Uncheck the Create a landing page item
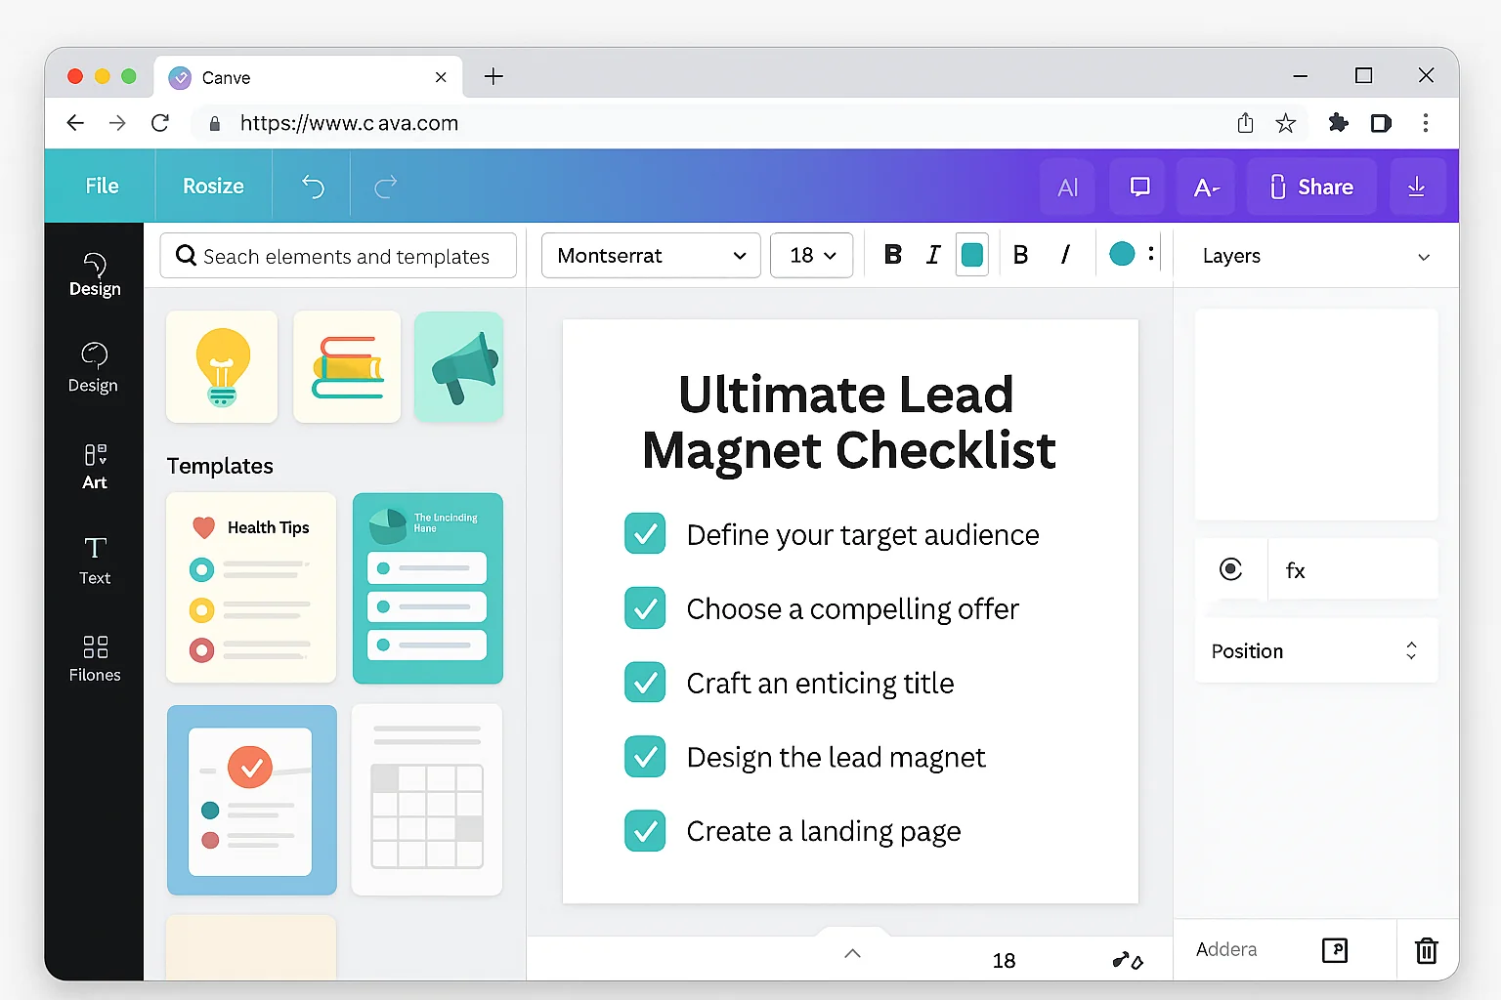 pyautogui.click(x=645, y=831)
